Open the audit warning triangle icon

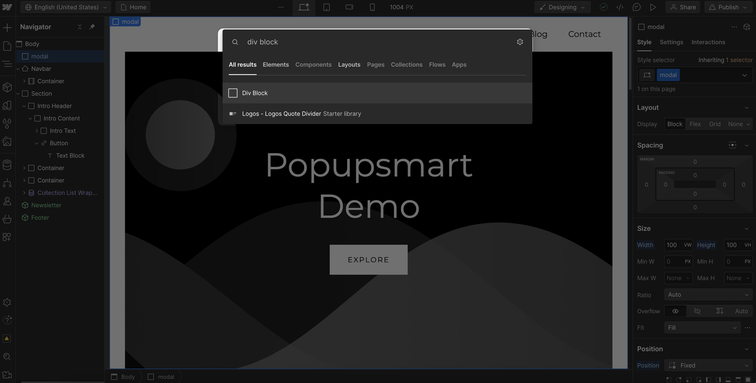pos(7,338)
